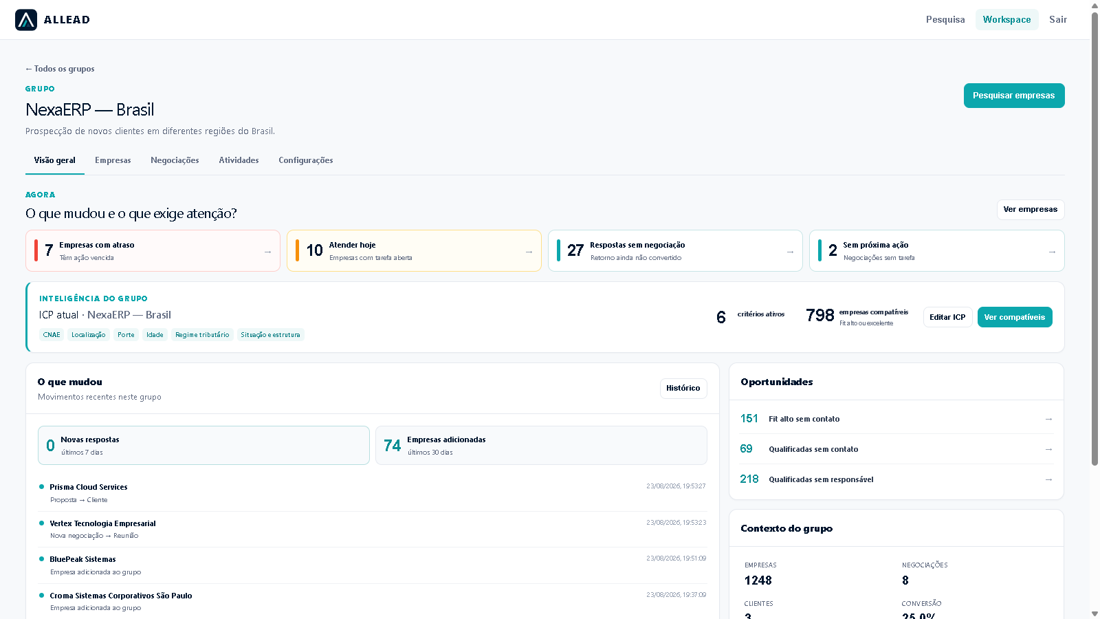
Task: Open Vertex Tecnologia Empresarial entry
Action: tap(373, 530)
